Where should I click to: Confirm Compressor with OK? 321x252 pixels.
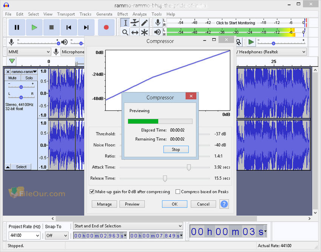pyautogui.click(x=174, y=204)
